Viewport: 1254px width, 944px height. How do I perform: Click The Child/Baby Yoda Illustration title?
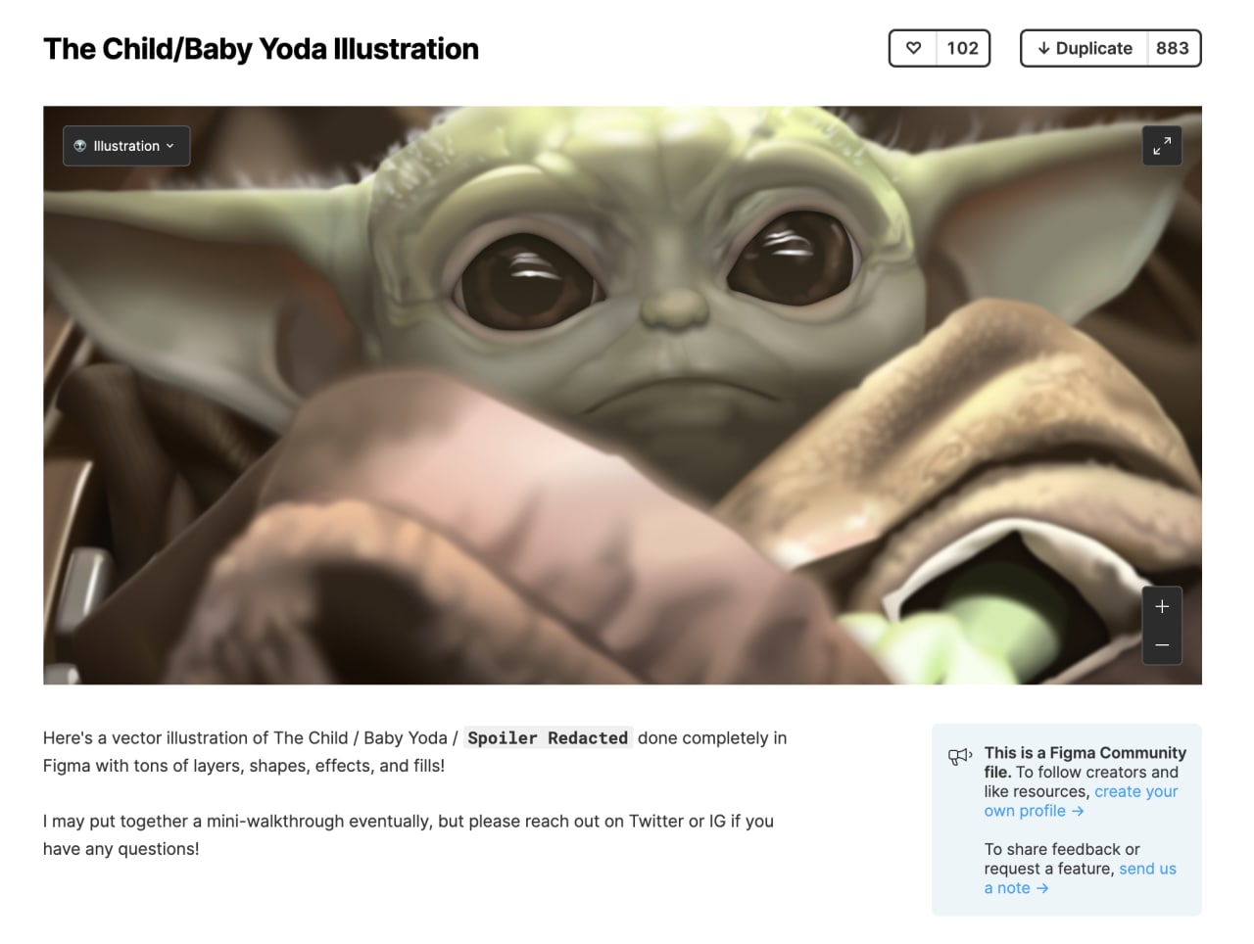[x=261, y=49]
